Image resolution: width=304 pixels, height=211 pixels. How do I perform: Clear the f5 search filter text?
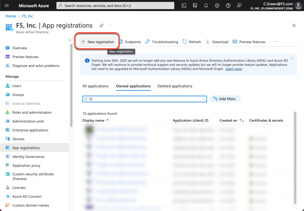point(204,99)
